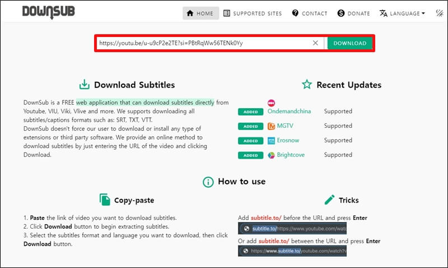Screen dimensions: 448x268
Task: Click step '2. Click Download button'
Action: [x=96, y=227]
